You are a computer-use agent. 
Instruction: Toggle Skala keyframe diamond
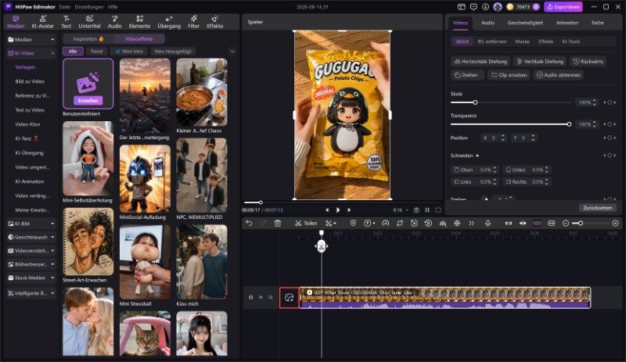coord(610,102)
